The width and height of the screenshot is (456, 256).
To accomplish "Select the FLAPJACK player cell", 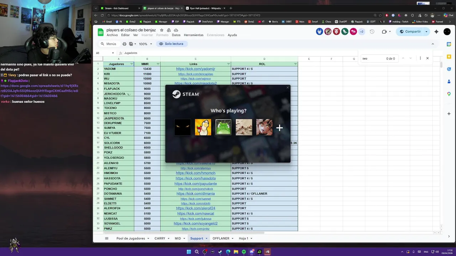I will coord(119,89).
